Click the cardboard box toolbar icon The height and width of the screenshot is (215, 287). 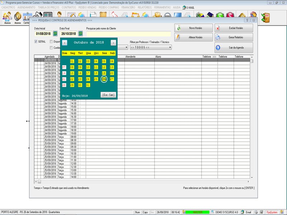[157, 15]
